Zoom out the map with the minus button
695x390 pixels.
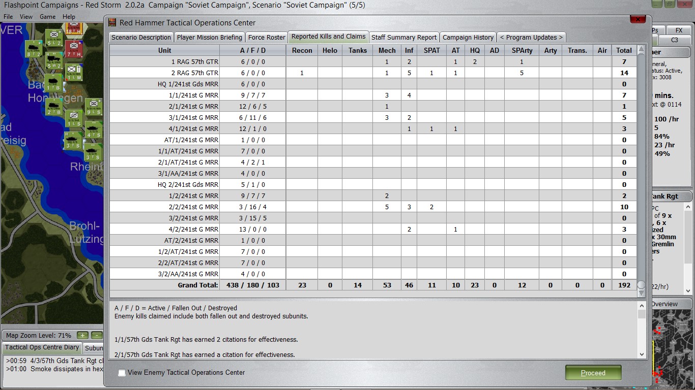click(x=96, y=335)
